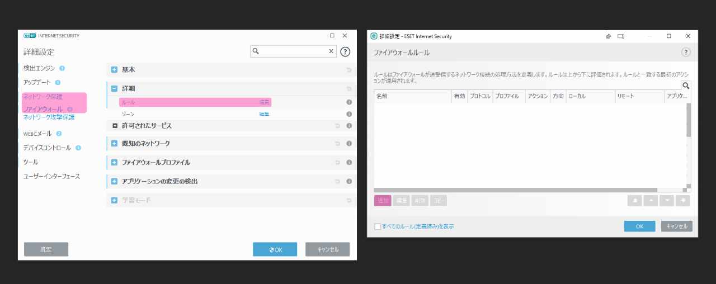Show info for 既知のネットワーク
Viewport: 716px width, 284px height.
(x=349, y=144)
